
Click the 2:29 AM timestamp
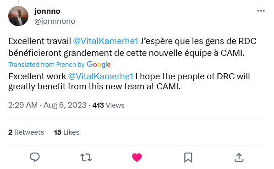pyautogui.click(x=23, y=105)
